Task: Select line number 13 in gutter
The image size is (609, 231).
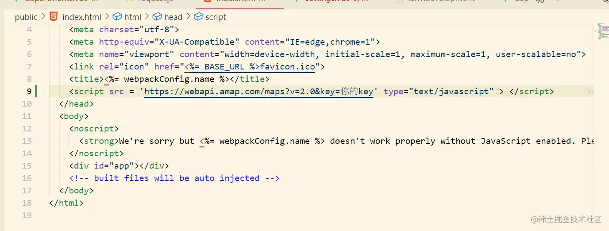Action: 27,141
